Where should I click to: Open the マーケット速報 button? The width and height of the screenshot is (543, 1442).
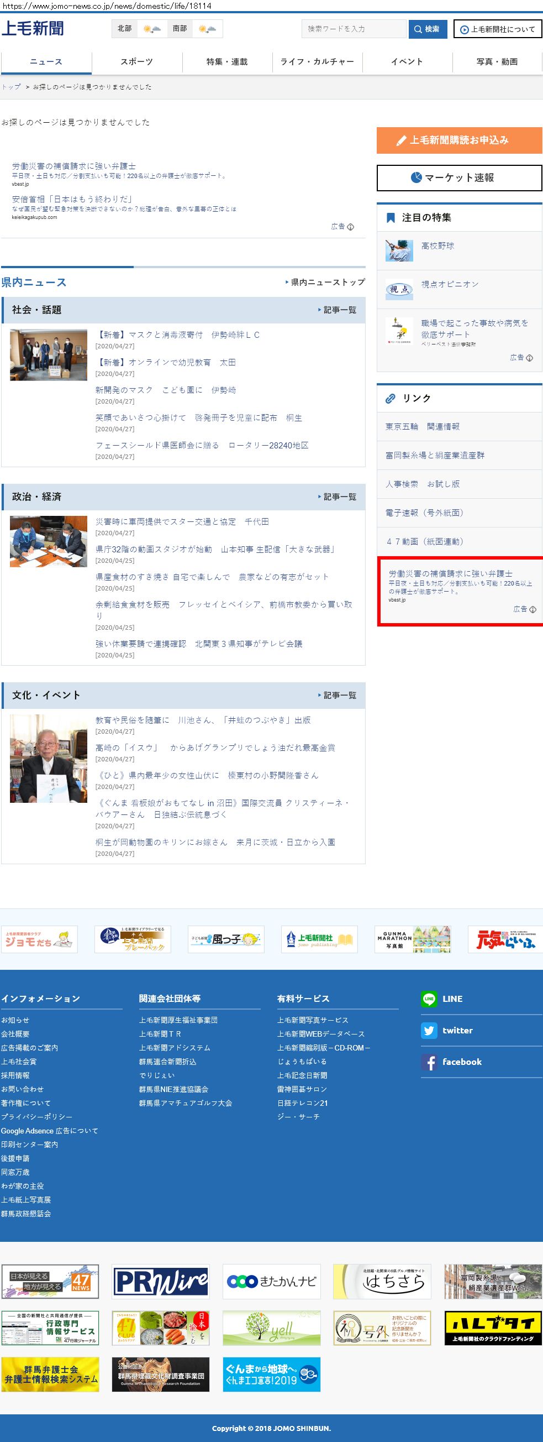pos(459,178)
